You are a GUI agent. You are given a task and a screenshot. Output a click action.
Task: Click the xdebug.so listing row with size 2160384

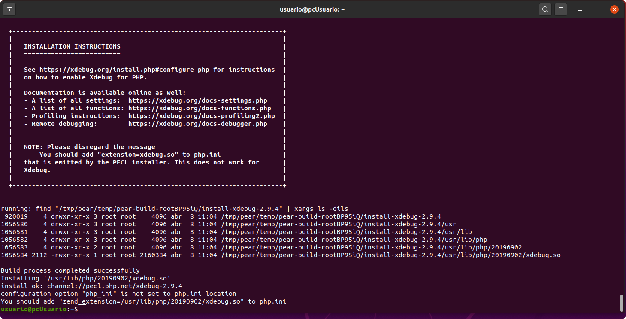coord(281,255)
